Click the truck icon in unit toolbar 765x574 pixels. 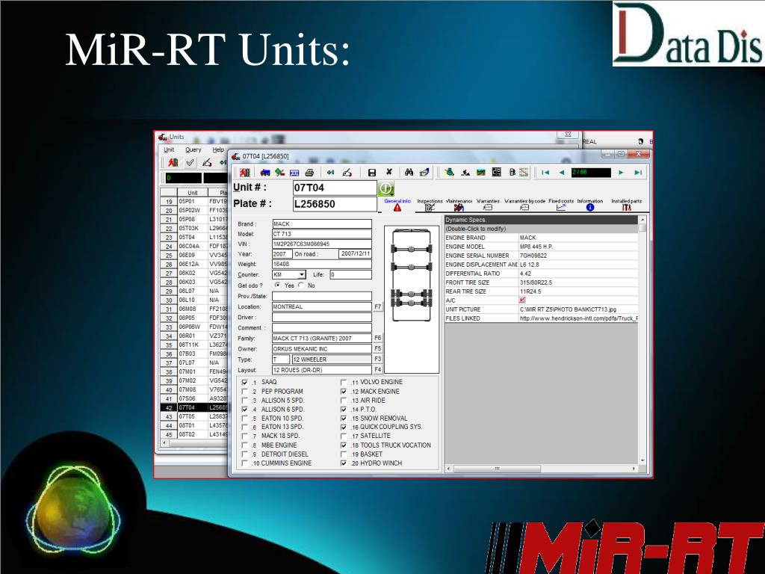click(265, 173)
